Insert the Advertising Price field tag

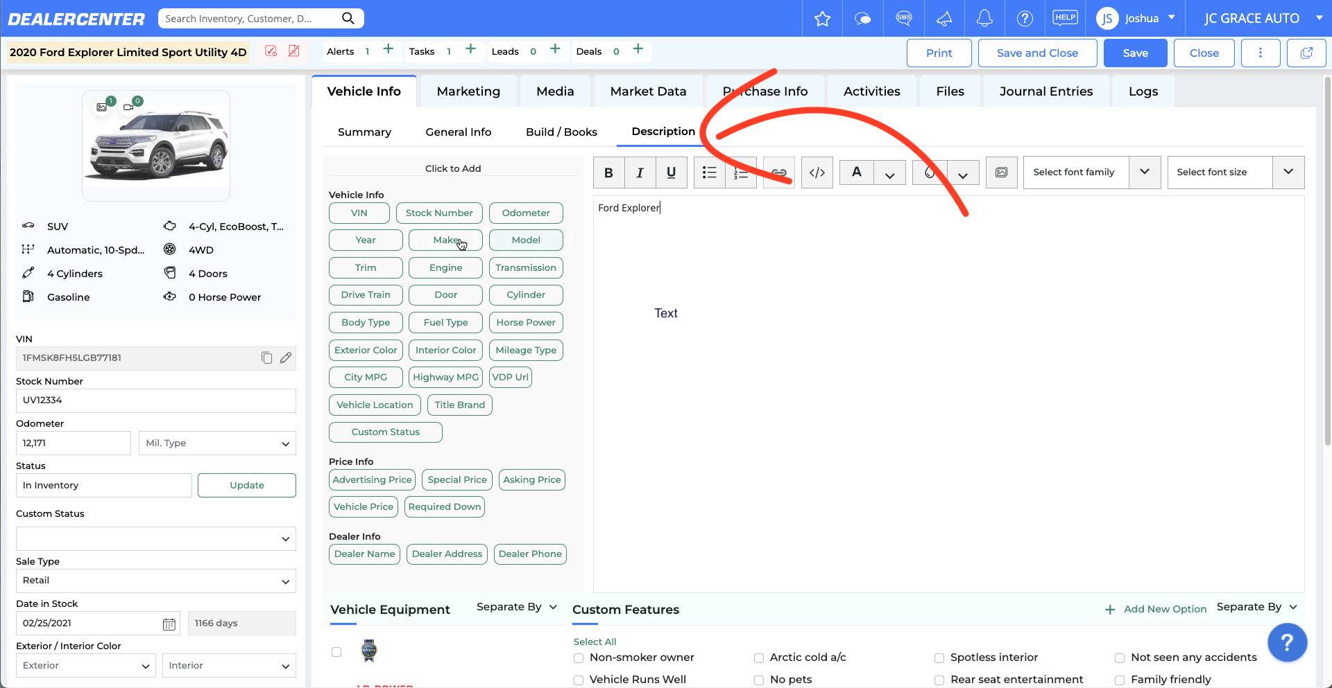(372, 479)
